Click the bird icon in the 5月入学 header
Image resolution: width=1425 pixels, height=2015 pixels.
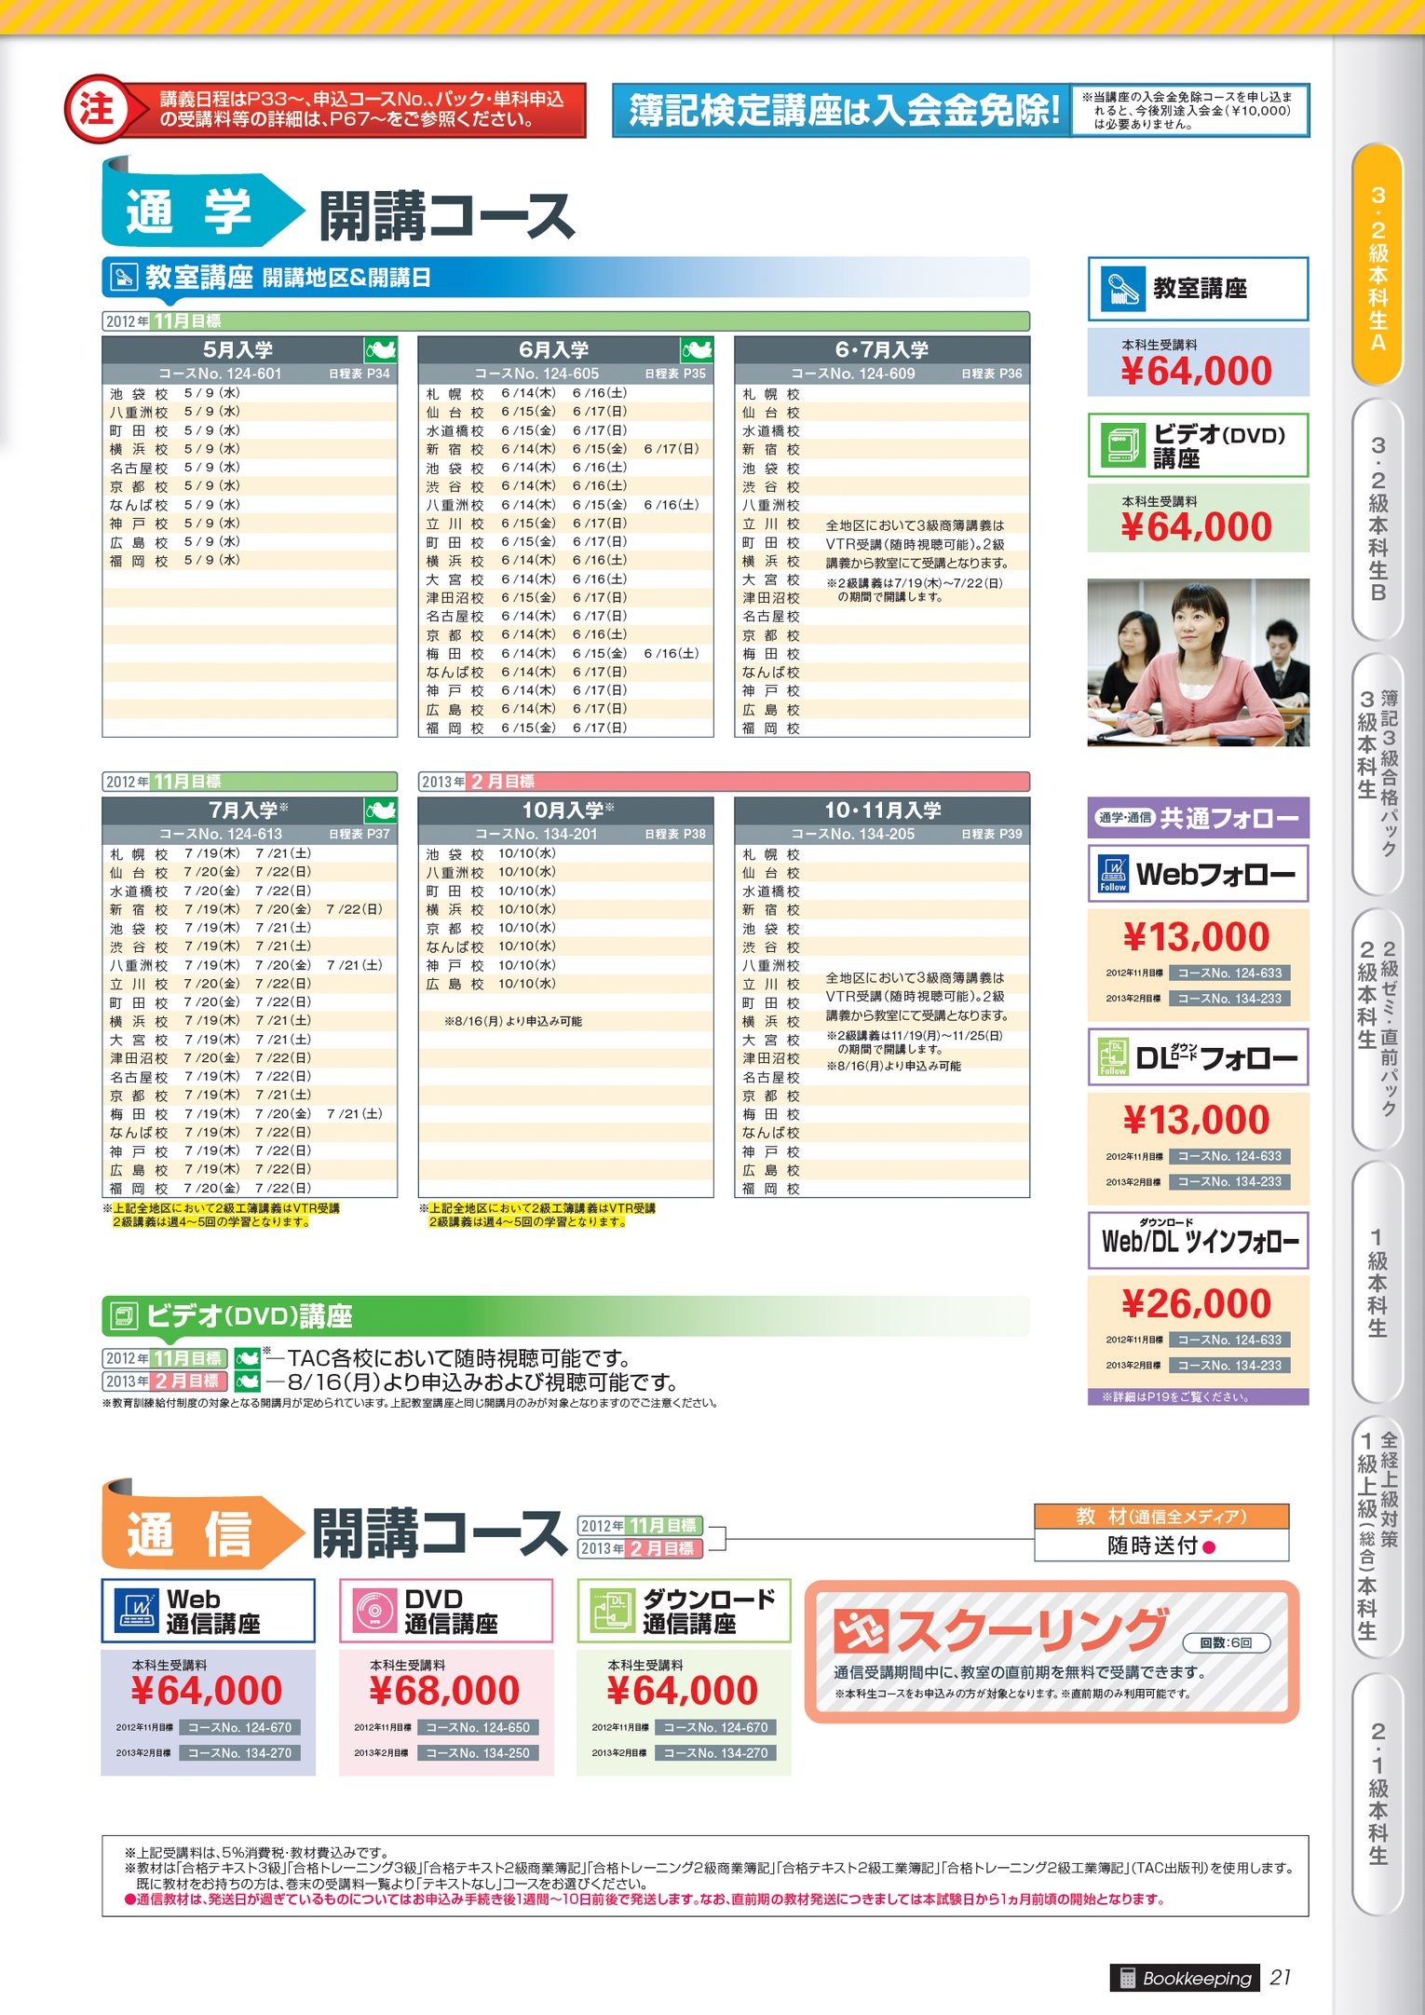click(x=380, y=350)
